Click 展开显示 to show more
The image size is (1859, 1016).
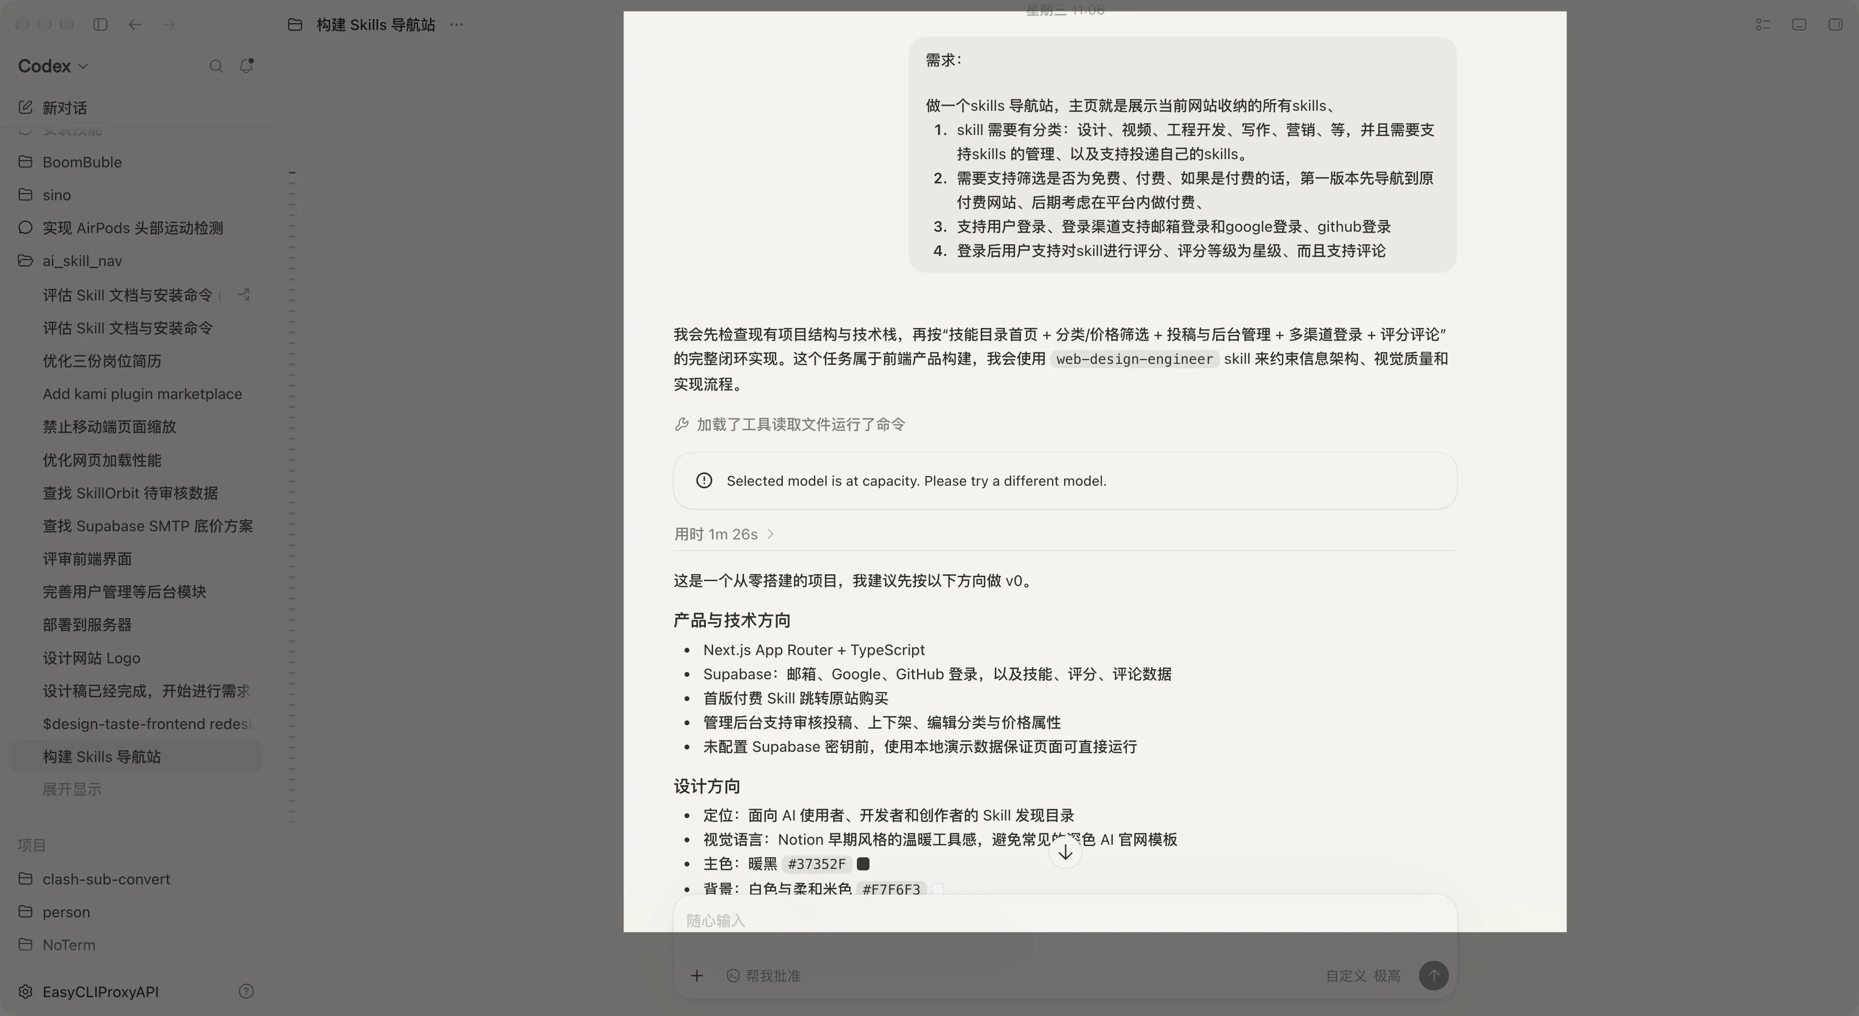[x=72, y=790]
